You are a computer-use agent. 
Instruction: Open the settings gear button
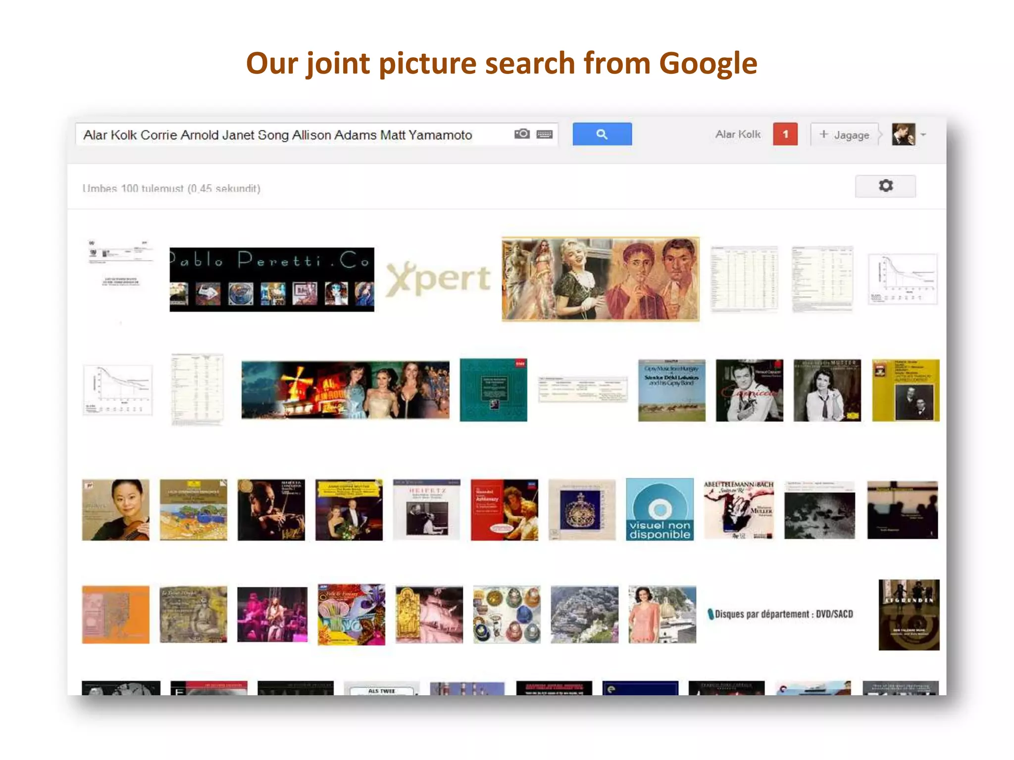point(885,186)
